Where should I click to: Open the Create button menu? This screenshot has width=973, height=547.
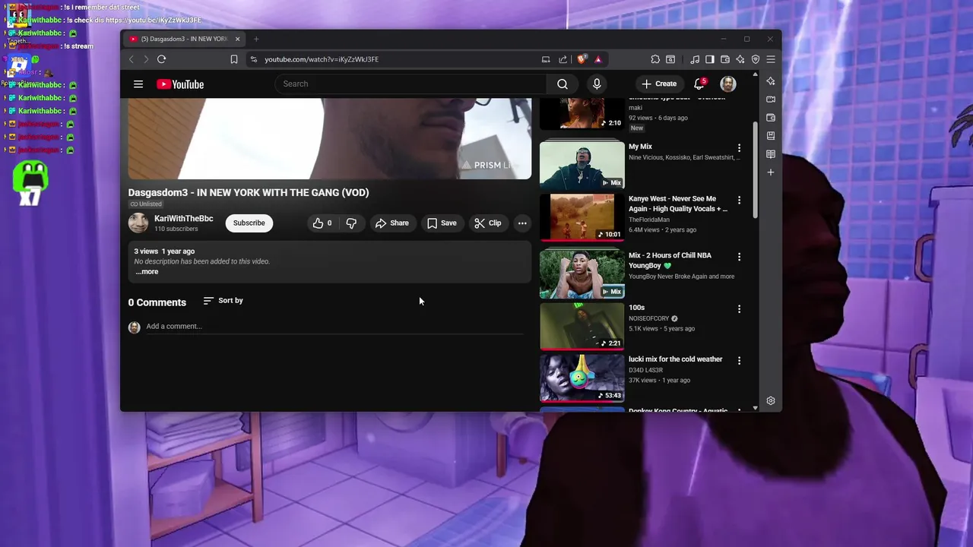pyautogui.click(x=659, y=84)
